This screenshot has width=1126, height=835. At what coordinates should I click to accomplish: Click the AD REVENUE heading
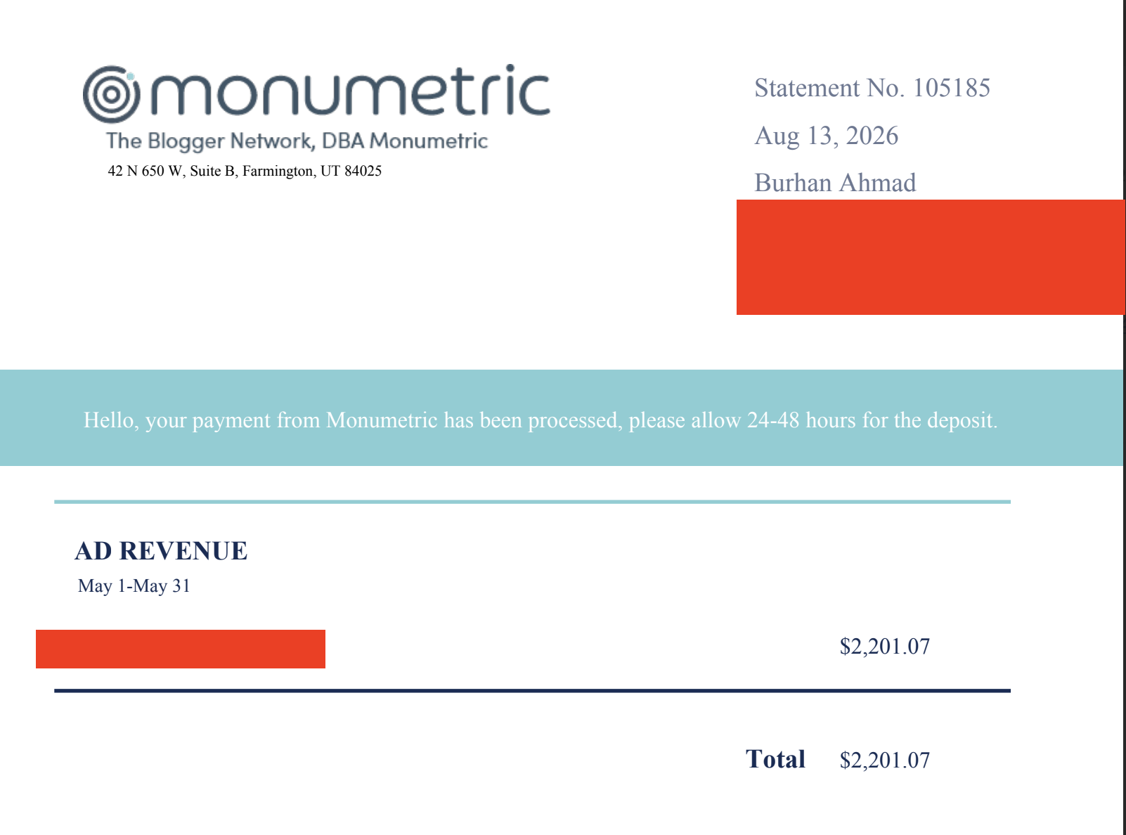tap(161, 551)
